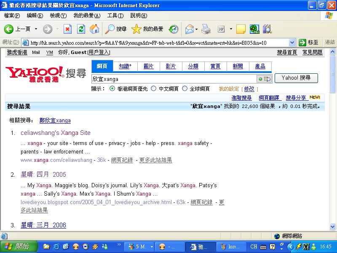Click the Research books toolbar icon
Viewport: 337px width, 253px height.
click(x=267, y=29)
